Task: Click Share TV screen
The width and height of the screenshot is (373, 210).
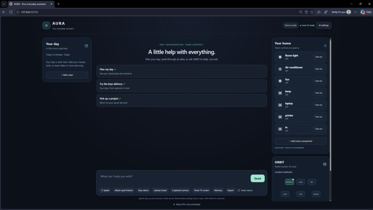Action: pyautogui.click(x=201, y=190)
